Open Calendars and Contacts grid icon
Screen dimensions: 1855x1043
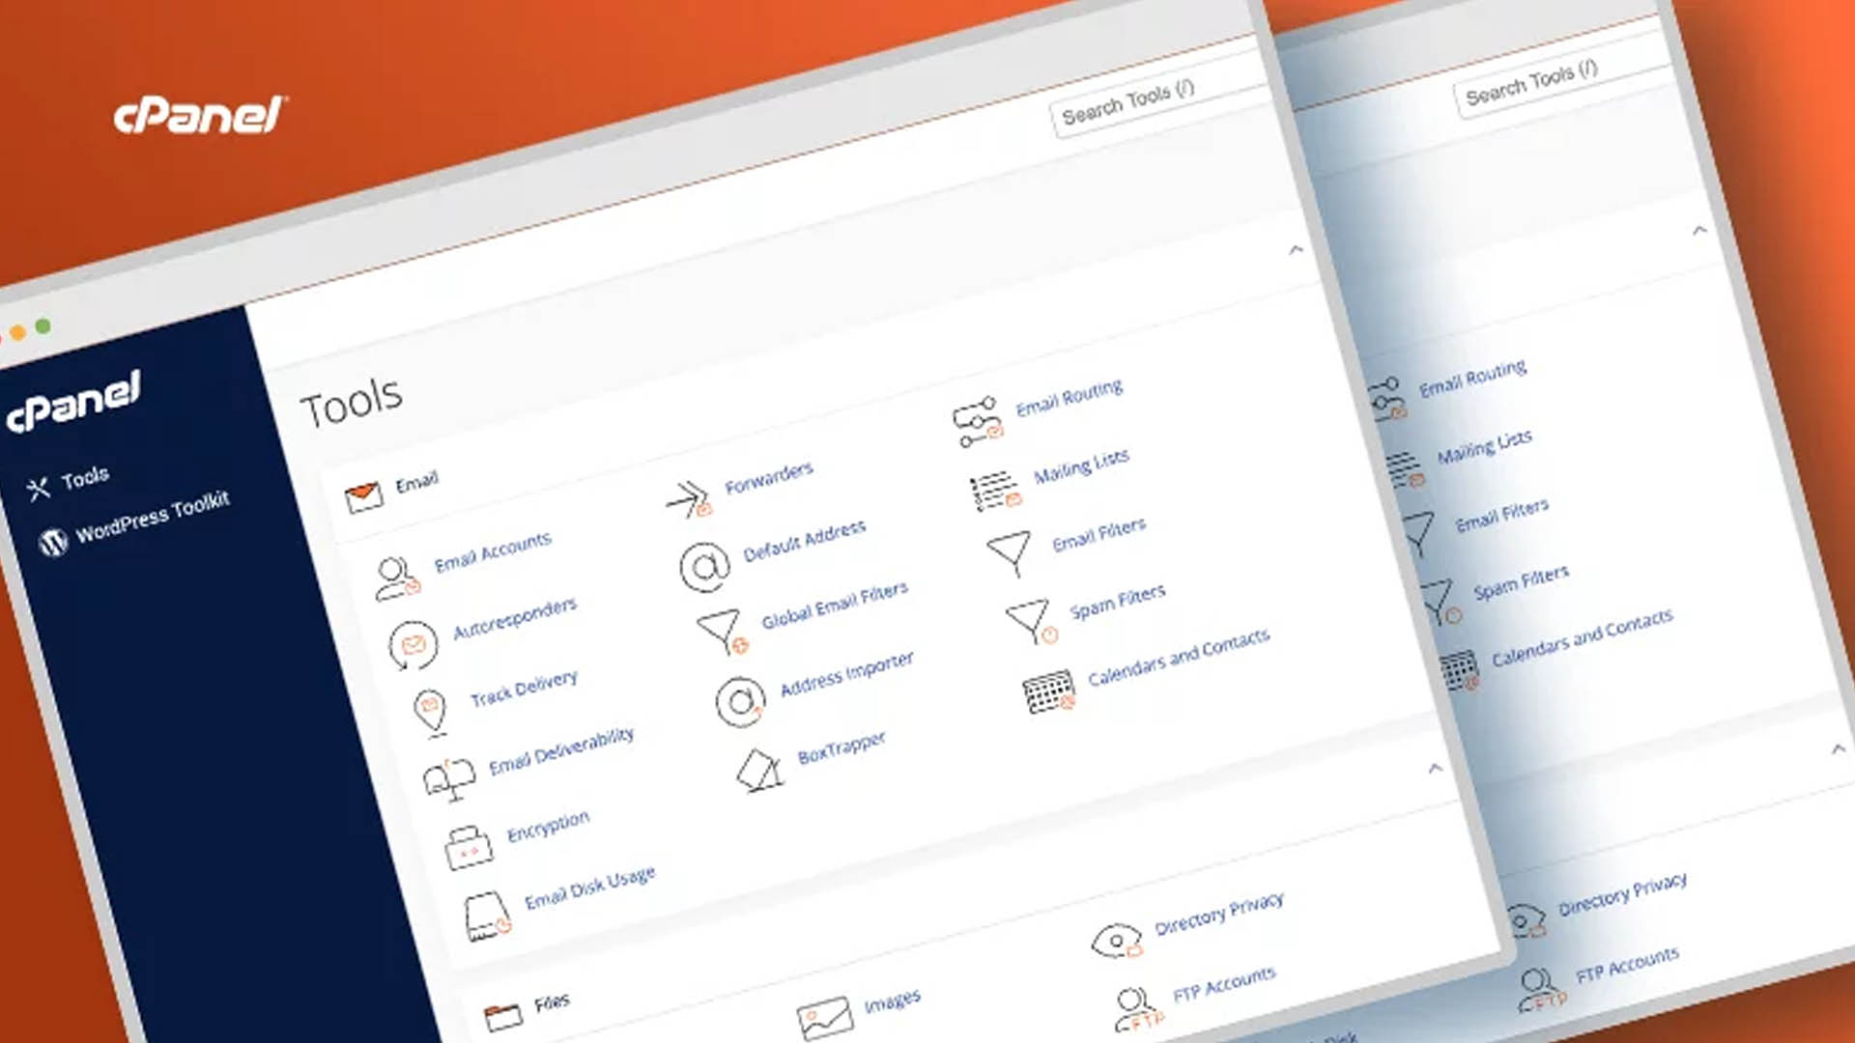pos(1048,691)
